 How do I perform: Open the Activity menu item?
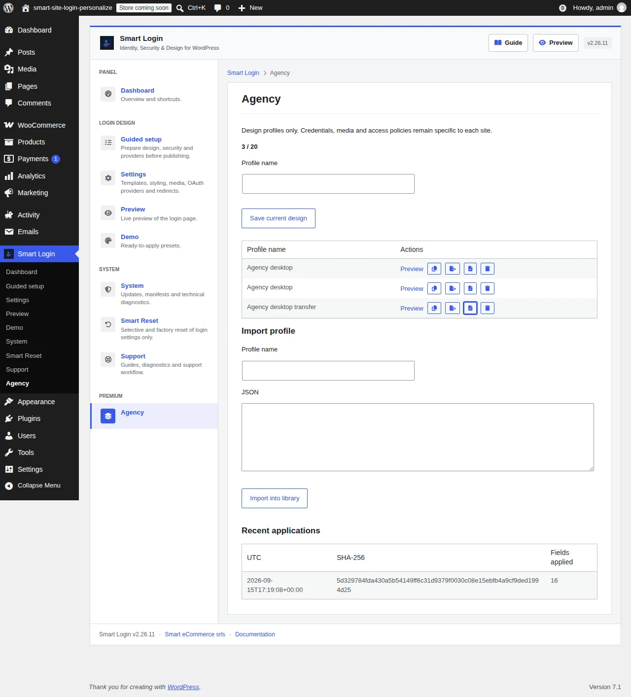click(39, 215)
